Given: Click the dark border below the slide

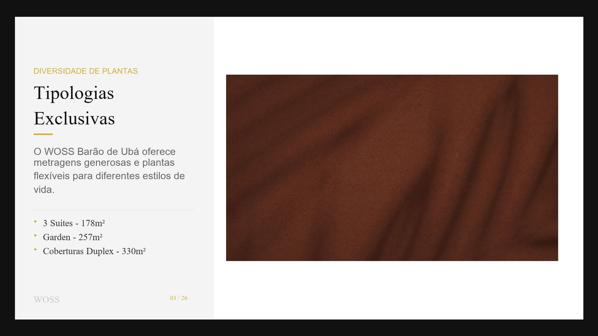Looking at the screenshot, I should [x=299, y=328].
